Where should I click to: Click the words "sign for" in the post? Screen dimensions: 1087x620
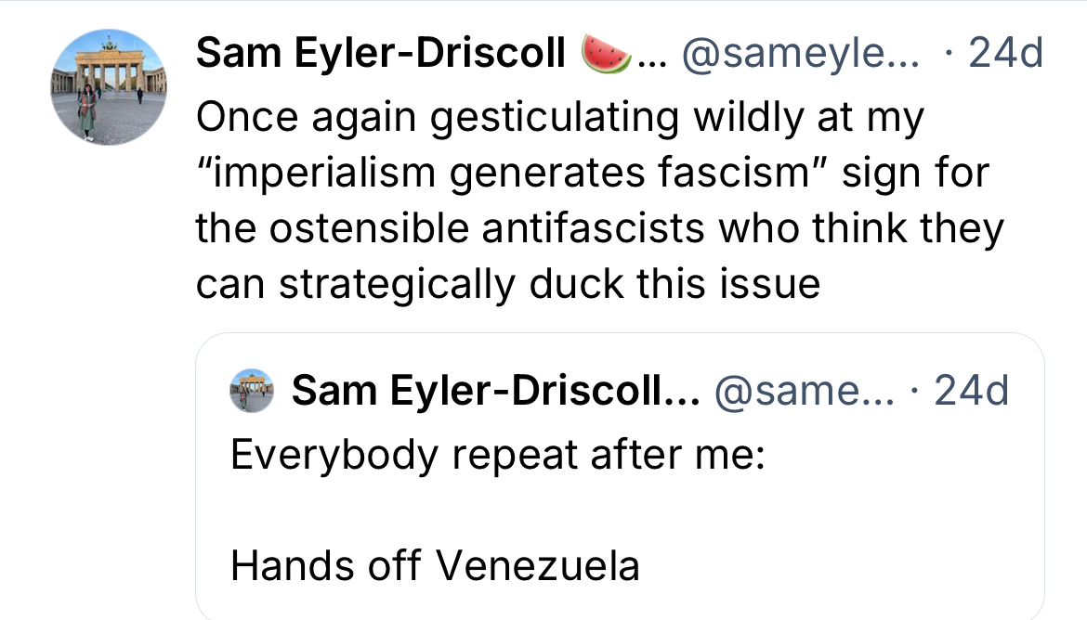click(x=914, y=173)
